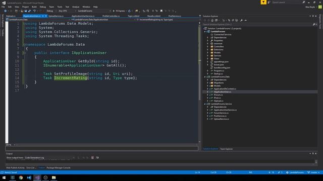Collapse the LambdaForums.Data project node
Screen dimensions: 323x181
click(205, 77)
